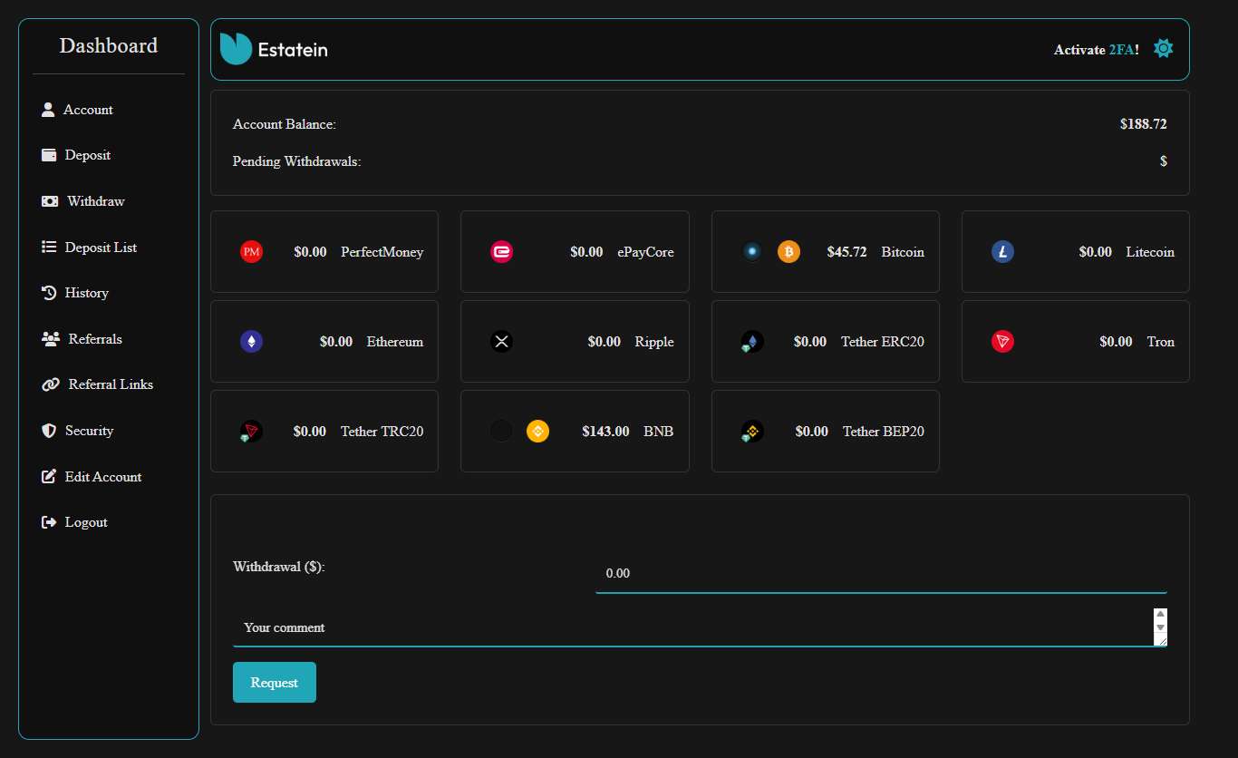Screen dimensions: 1238x758
Task: Go to Referral Links in the sidebar
Action: pos(111,384)
